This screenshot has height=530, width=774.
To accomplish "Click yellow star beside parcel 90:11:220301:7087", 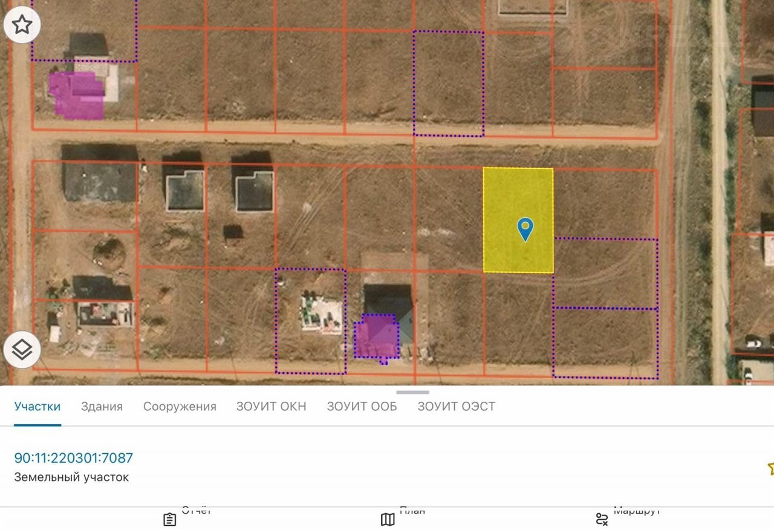I will coord(770,468).
